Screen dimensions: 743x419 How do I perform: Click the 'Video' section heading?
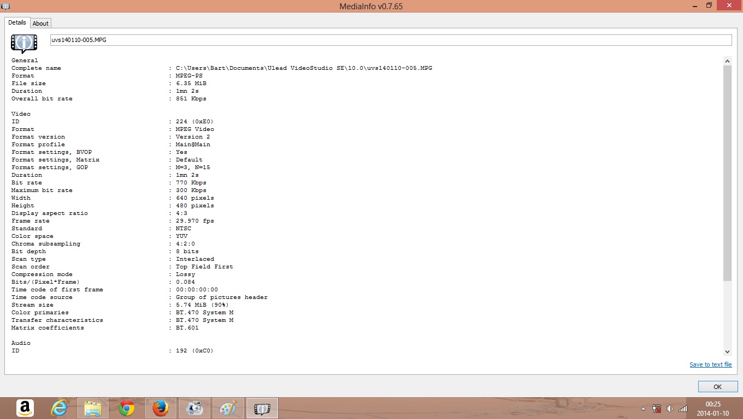pyautogui.click(x=21, y=114)
